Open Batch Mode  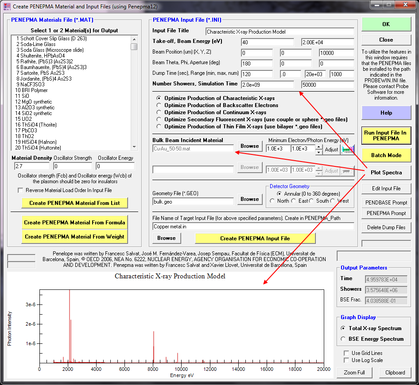point(386,155)
